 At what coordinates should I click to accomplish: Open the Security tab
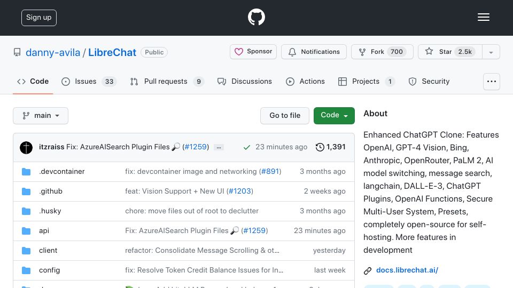click(x=429, y=81)
